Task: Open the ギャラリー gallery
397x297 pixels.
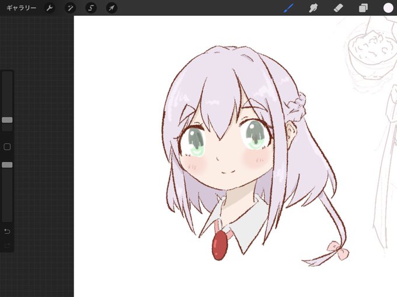Action: 21,8
